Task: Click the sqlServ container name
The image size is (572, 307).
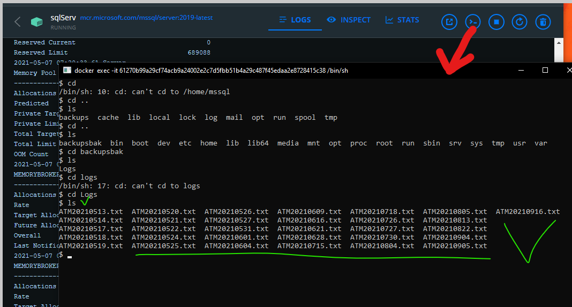Action: click(63, 18)
